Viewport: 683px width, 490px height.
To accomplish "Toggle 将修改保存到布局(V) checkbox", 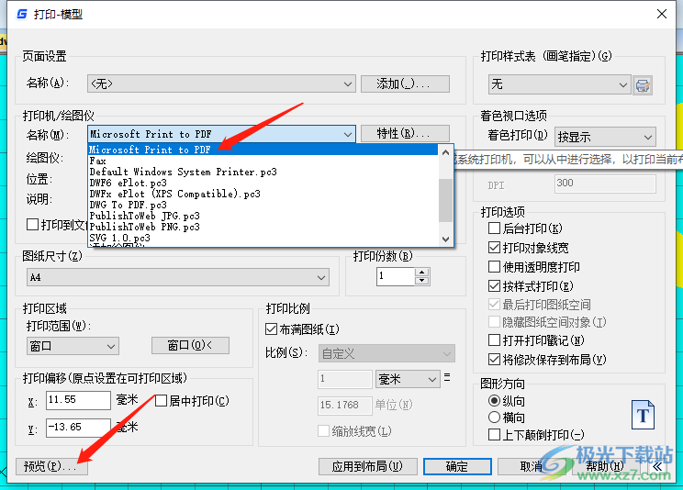I will [494, 360].
